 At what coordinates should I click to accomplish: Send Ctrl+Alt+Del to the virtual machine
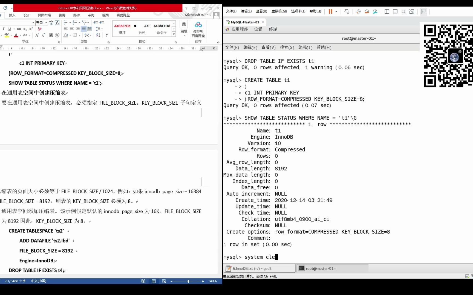point(347,11)
